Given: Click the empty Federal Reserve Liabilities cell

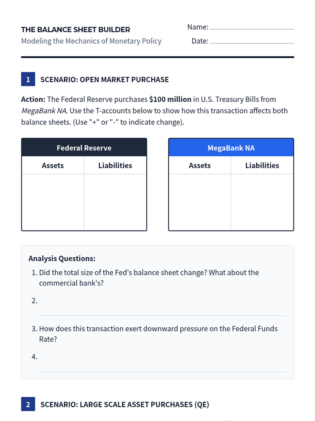Looking at the screenshot, I should point(115,202).
